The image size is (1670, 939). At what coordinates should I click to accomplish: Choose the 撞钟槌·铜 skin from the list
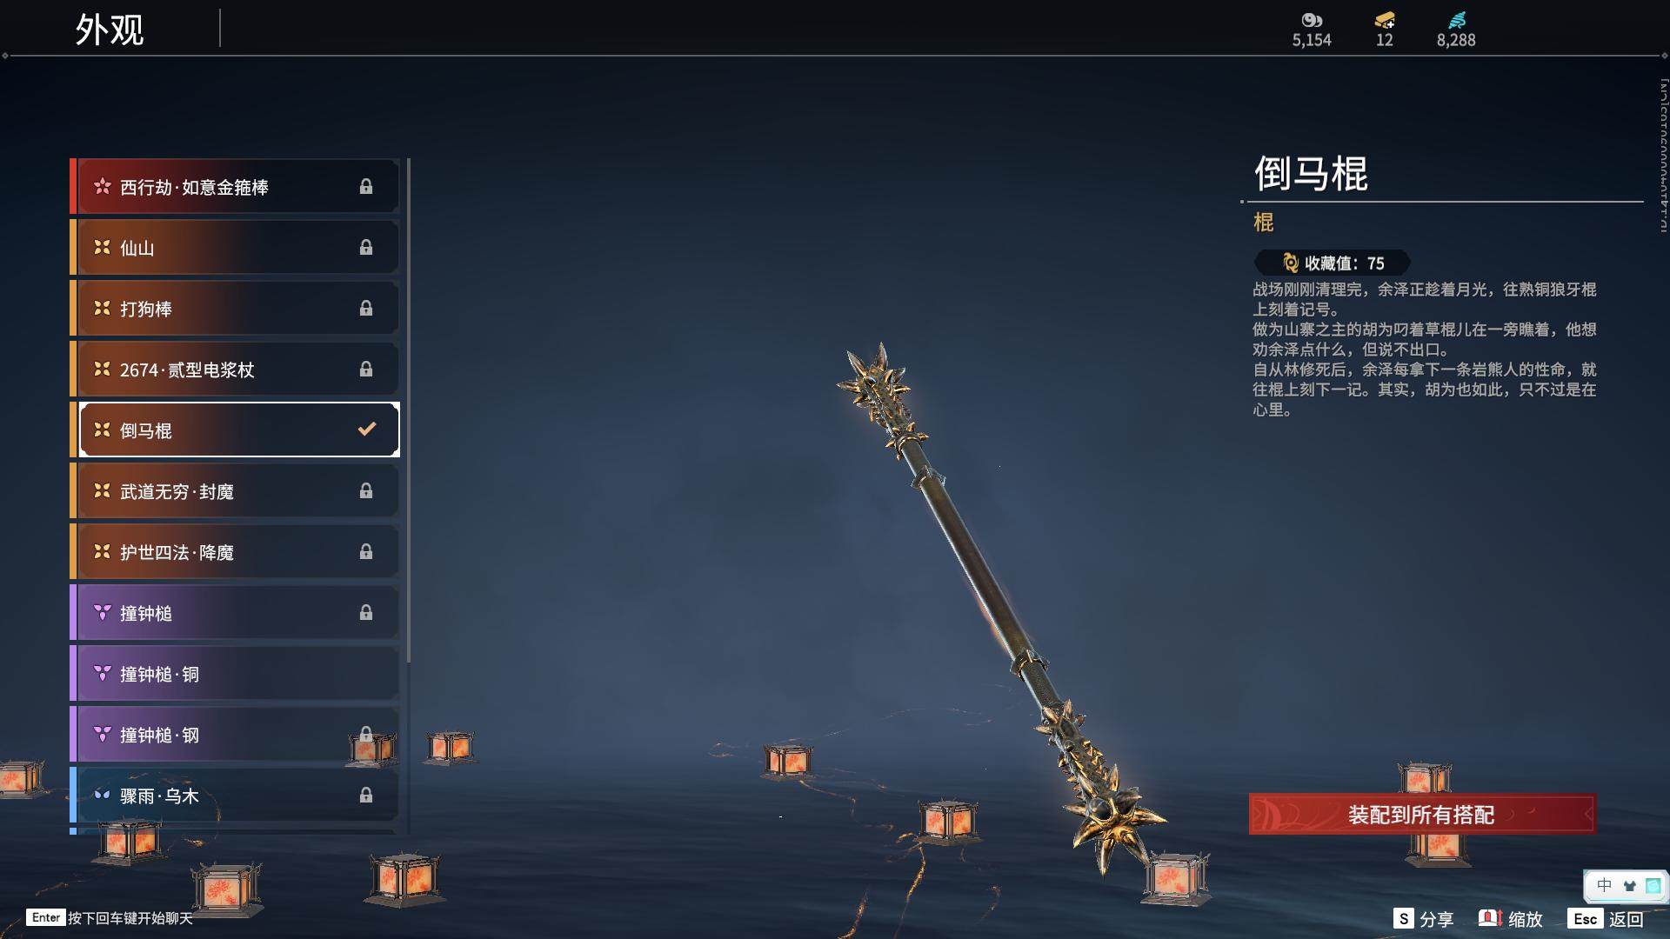(235, 674)
